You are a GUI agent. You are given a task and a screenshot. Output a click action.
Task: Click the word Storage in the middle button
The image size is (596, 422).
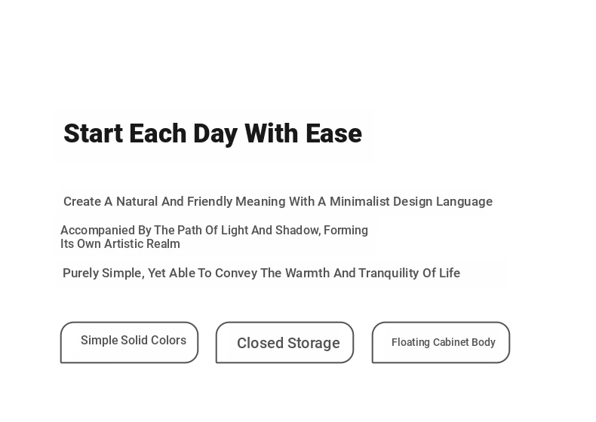(x=314, y=344)
